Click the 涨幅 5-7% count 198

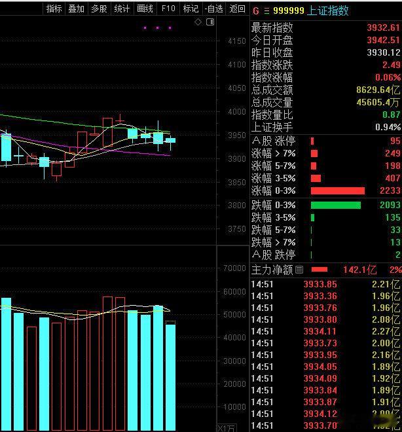pyautogui.click(x=393, y=166)
